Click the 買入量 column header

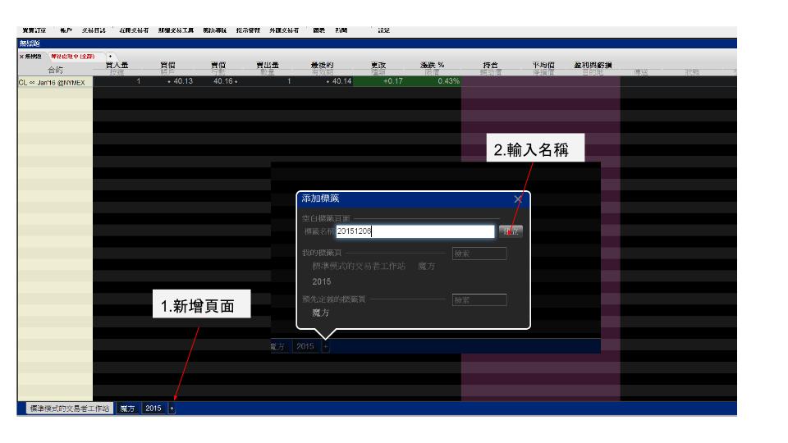117,66
